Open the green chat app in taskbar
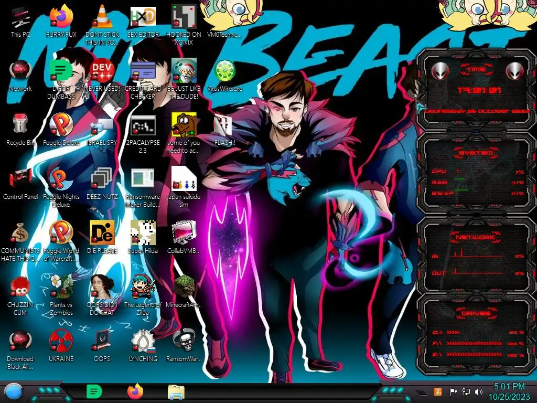 point(94,391)
